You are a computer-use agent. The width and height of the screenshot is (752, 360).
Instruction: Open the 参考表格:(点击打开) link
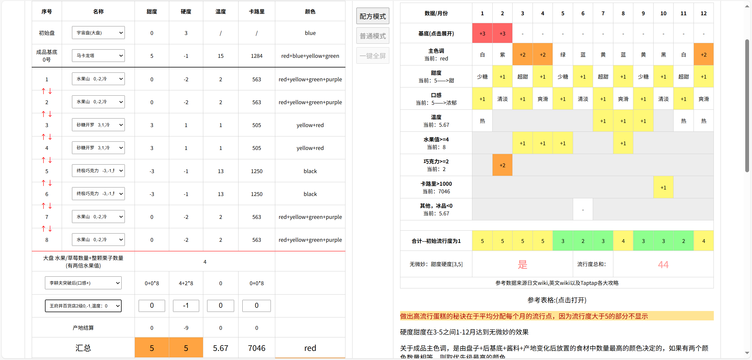click(x=557, y=300)
